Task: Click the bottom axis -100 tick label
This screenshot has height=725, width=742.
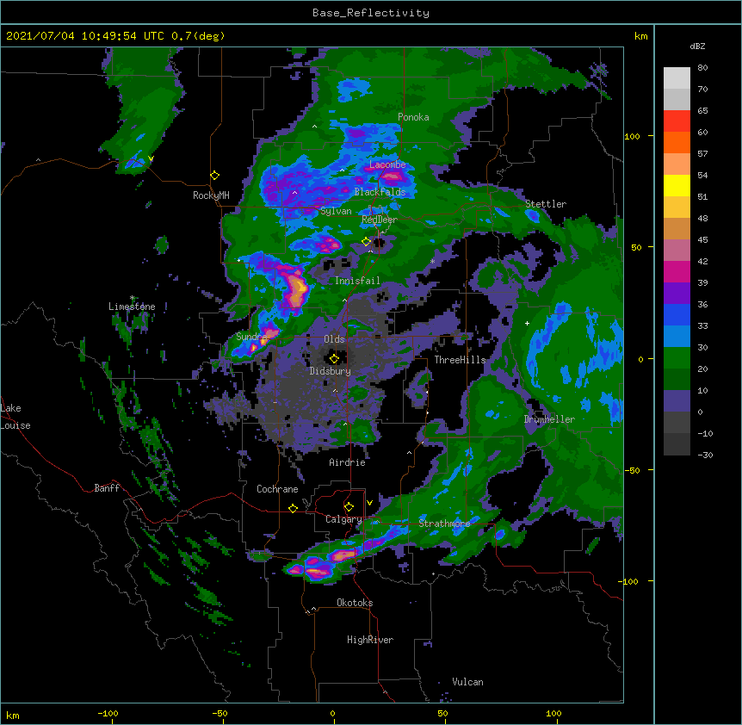Action: click(x=108, y=713)
